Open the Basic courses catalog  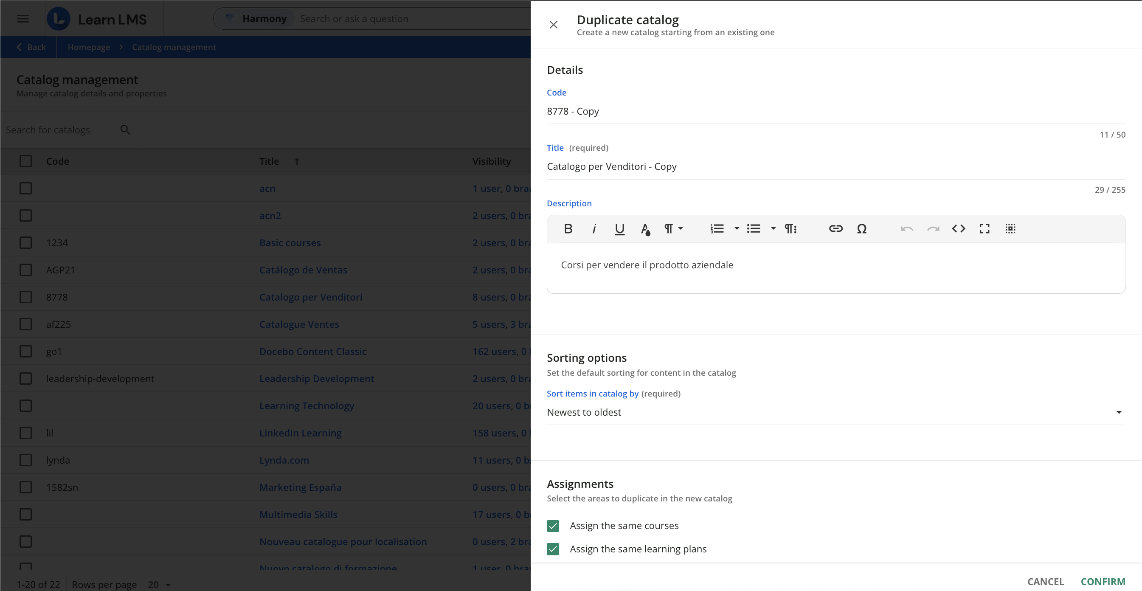click(290, 243)
